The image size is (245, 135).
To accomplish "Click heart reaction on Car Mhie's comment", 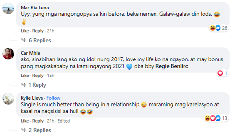I will click(x=220, y=73).
